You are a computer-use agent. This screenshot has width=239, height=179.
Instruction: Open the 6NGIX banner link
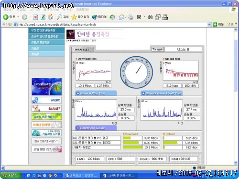tap(46, 100)
